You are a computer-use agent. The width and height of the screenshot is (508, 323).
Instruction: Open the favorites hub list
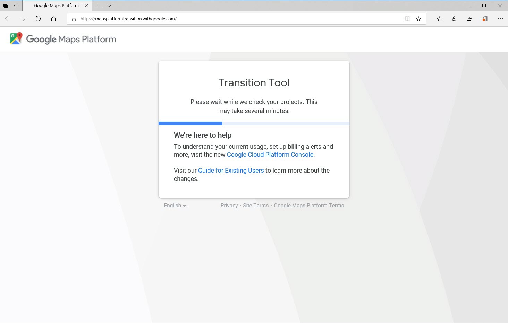pyautogui.click(x=439, y=19)
